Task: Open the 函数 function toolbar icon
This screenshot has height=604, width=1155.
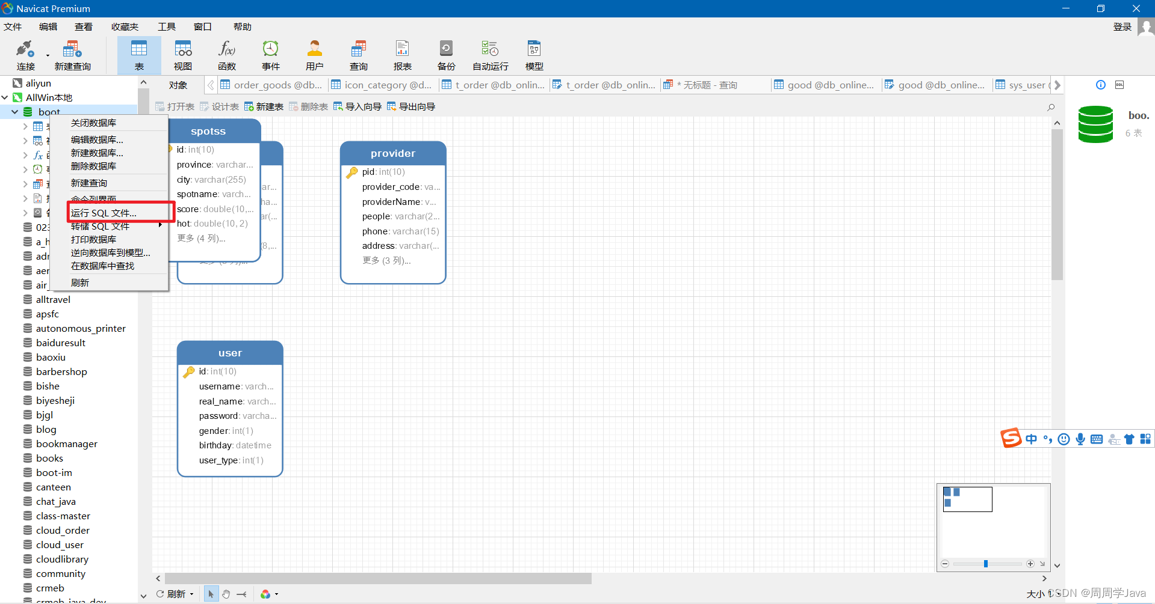Action: [227, 55]
